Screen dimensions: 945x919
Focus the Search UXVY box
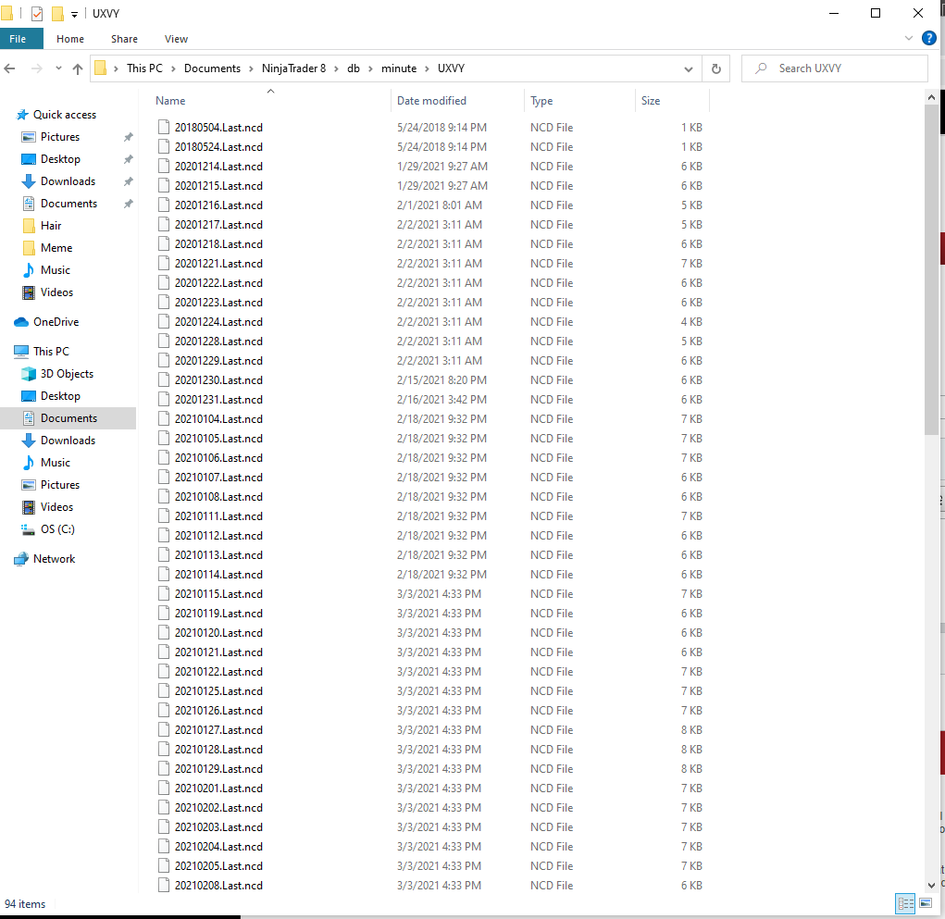click(835, 68)
